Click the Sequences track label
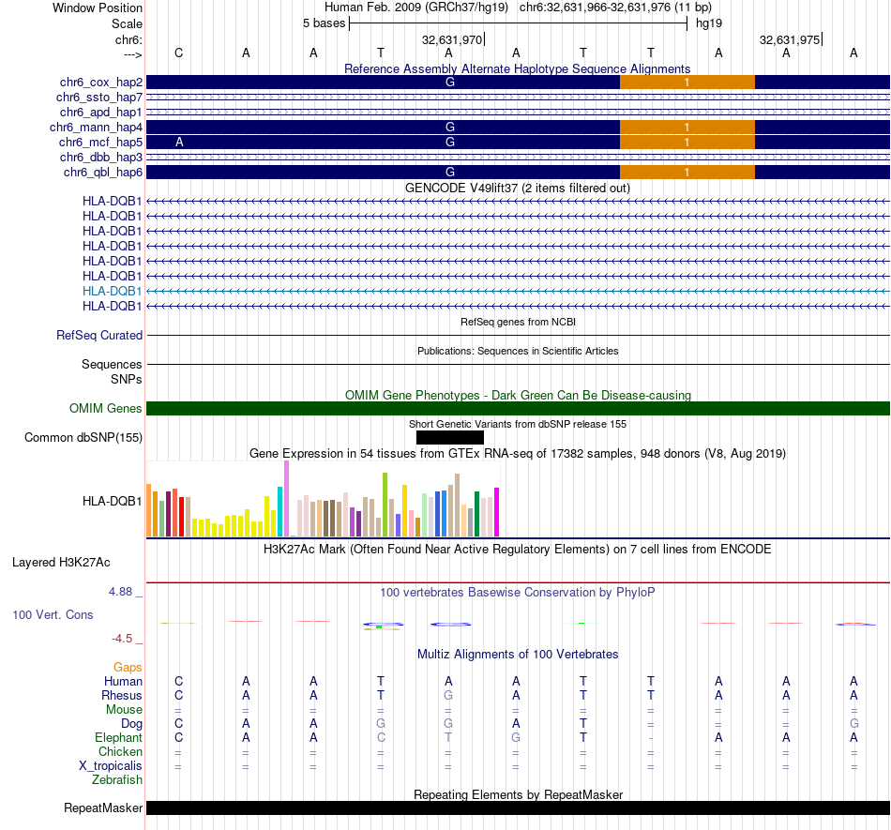The image size is (891, 830). click(x=112, y=364)
